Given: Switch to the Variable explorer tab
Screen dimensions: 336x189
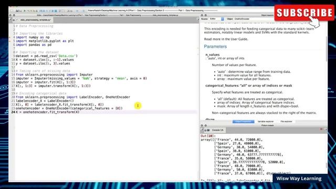Looking at the screenshot, I should (266, 121).
